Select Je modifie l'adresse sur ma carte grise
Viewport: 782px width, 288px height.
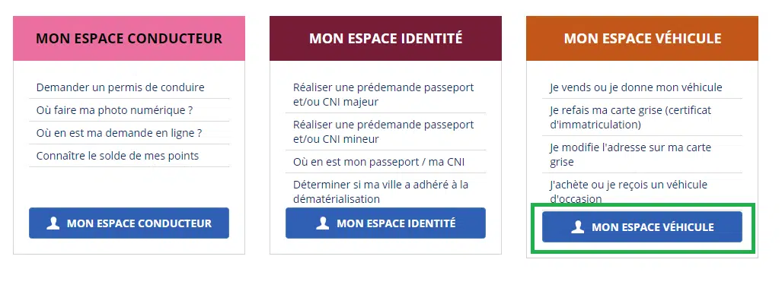631,155
